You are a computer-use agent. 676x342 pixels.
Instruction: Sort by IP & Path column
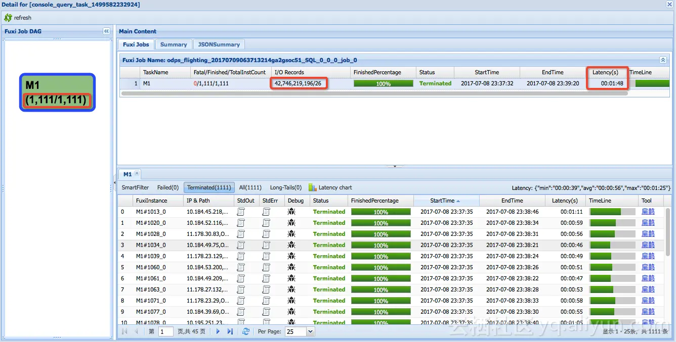[208, 201]
